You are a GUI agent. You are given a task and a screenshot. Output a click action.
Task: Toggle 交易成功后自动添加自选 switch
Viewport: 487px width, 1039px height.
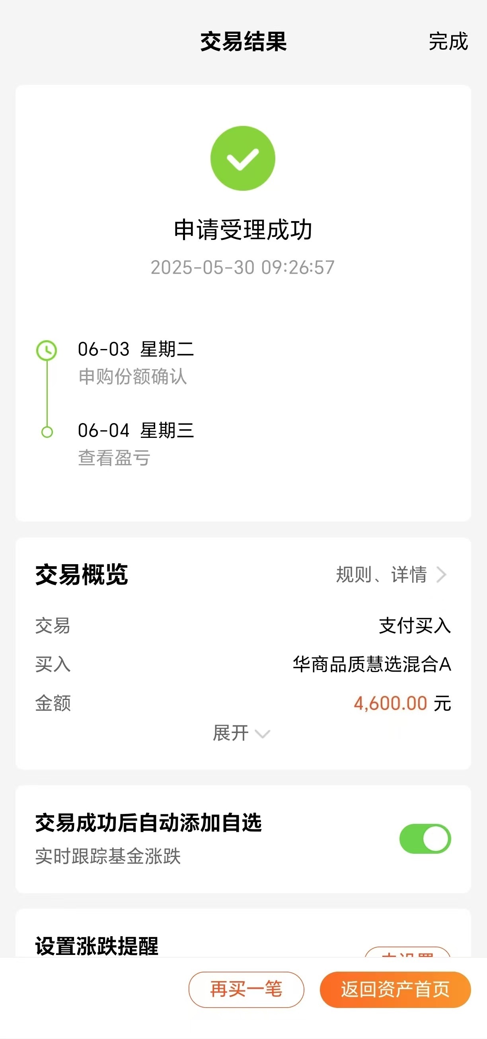(x=425, y=839)
